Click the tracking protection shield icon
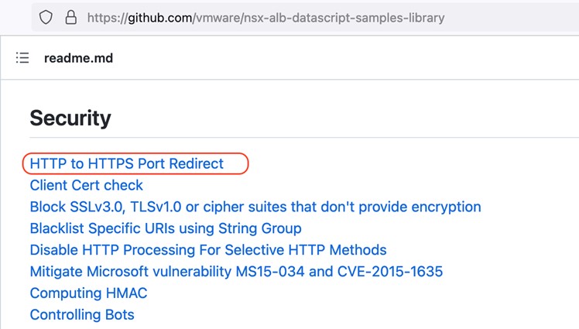579x329 pixels. pos(46,17)
